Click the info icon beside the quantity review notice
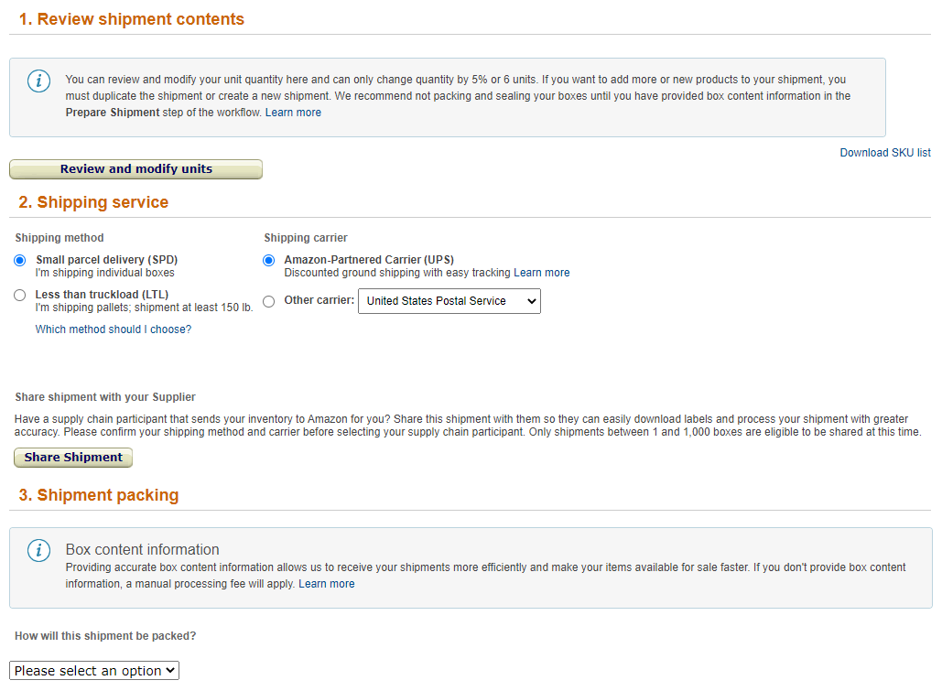The height and width of the screenshot is (691, 942). click(x=38, y=81)
